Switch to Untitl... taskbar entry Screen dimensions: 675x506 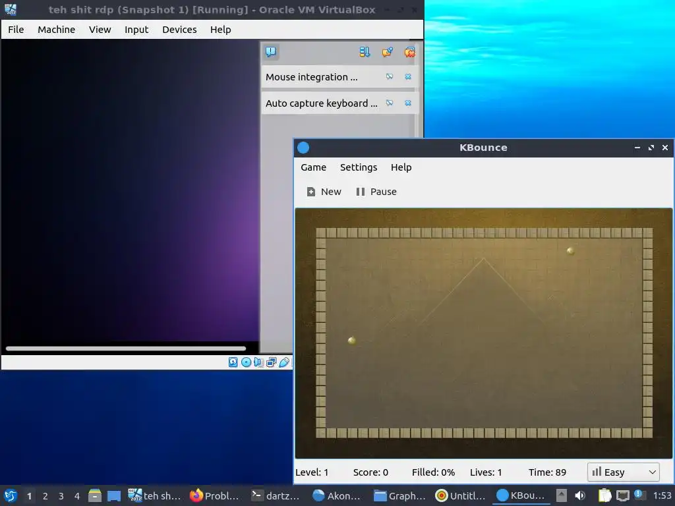point(460,495)
